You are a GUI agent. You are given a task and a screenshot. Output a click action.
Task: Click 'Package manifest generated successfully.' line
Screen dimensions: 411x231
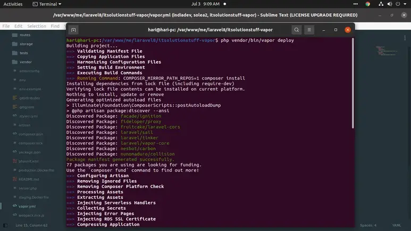[120, 159]
